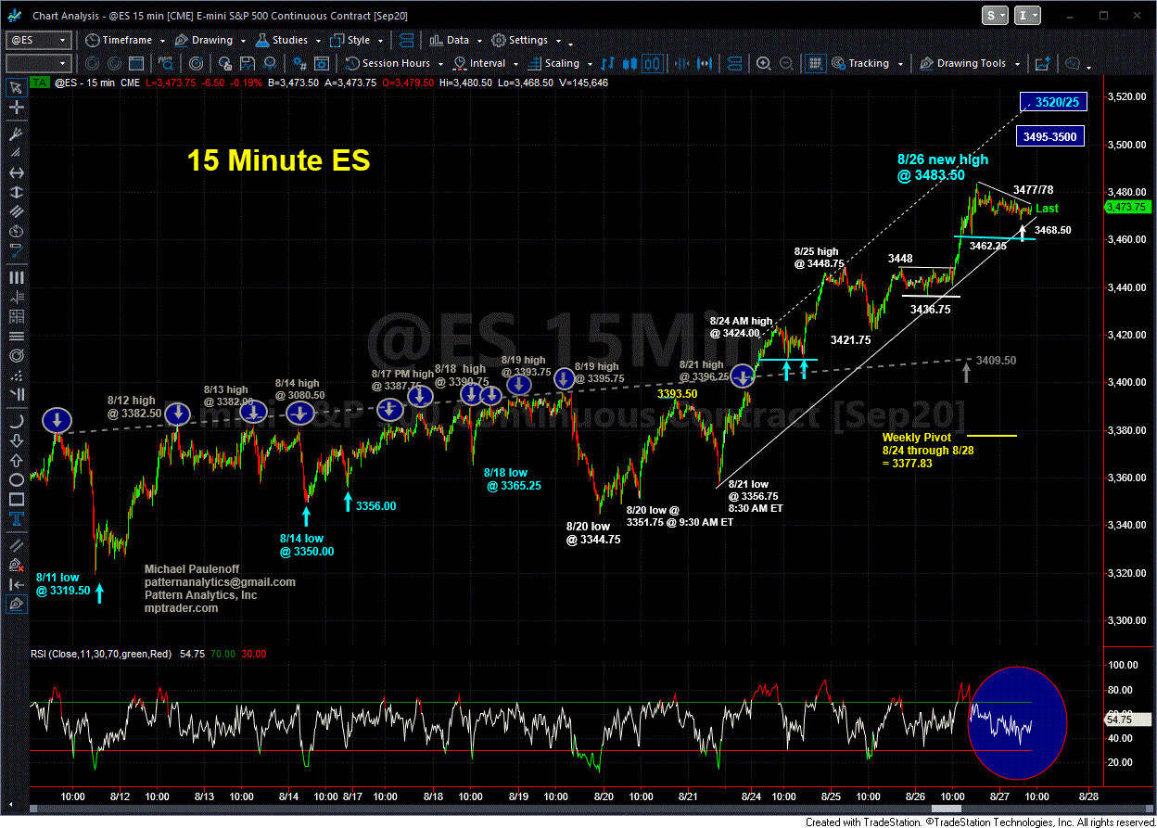The image size is (1157, 828).
Task: Select the pointer arrow drawing tool
Action: click(16, 88)
